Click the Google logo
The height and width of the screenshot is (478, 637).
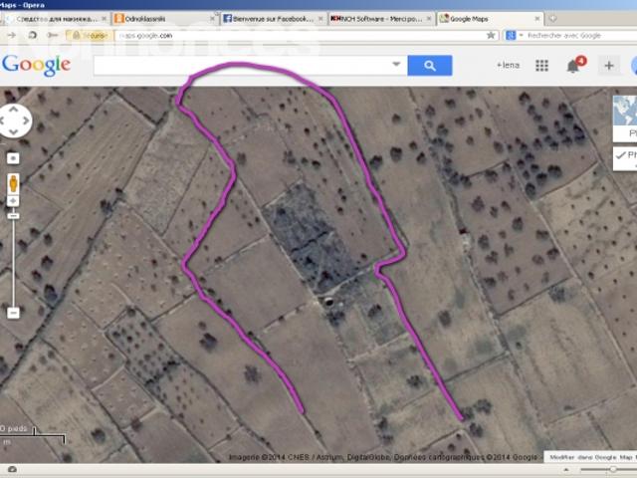[36, 65]
